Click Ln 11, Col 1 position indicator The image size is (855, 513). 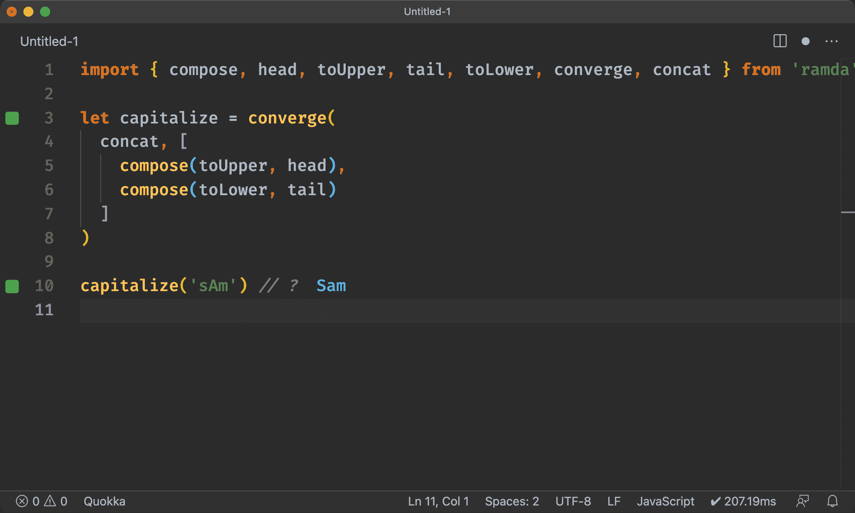pos(438,501)
